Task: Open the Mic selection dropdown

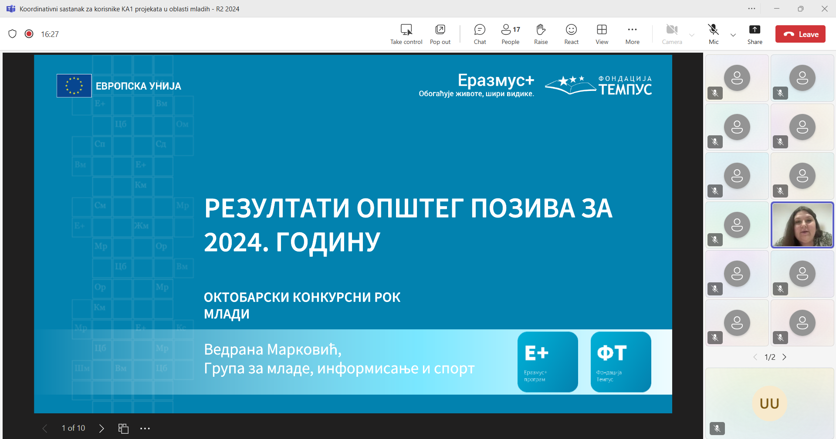Action: 733,36
